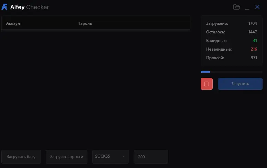The width and height of the screenshot is (267, 168).
Task: Click the Проксей count 971
Action: [254, 58]
